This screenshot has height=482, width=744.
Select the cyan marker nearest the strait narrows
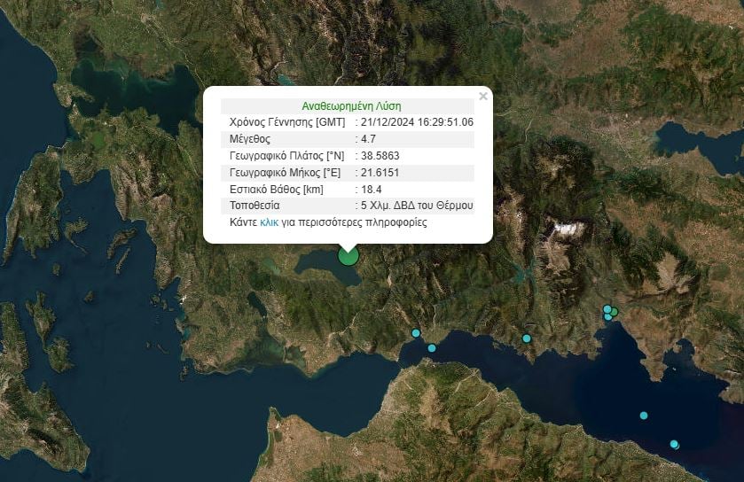tap(432, 347)
